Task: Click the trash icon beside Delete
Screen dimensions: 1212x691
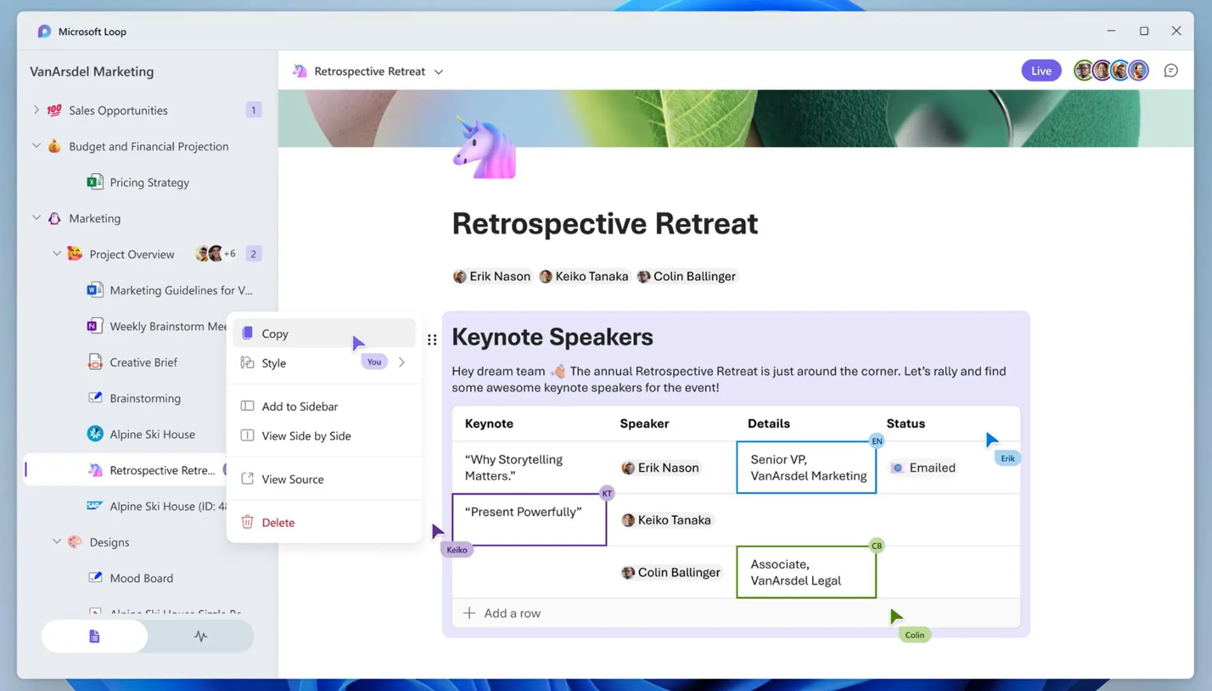Action: click(x=248, y=522)
